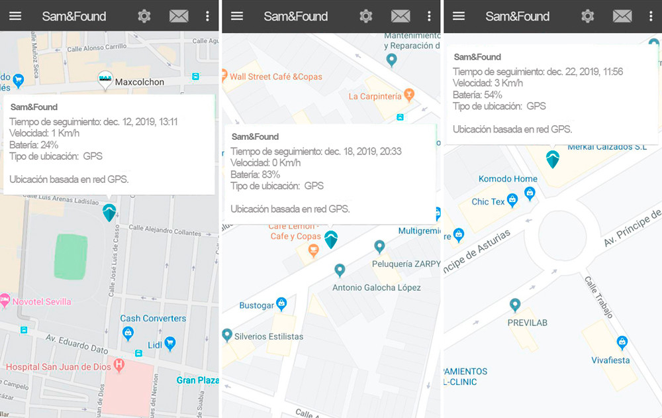662x418 pixels.
Task: Open three-dot overflow menu in left screen
Action: [207, 16]
